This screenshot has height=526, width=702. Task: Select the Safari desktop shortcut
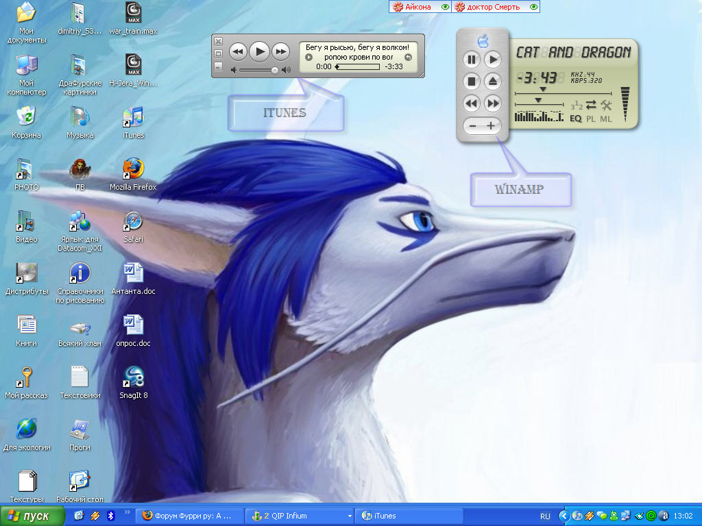tap(133, 226)
